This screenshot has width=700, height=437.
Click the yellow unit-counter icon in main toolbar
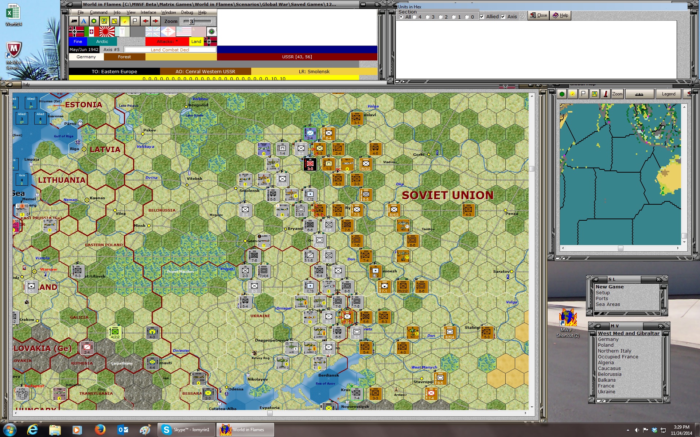[104, 21]
